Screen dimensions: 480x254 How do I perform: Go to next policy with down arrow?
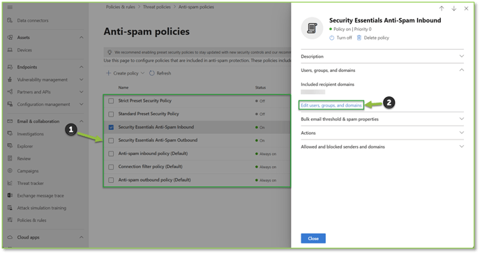(x=454, y=8)
